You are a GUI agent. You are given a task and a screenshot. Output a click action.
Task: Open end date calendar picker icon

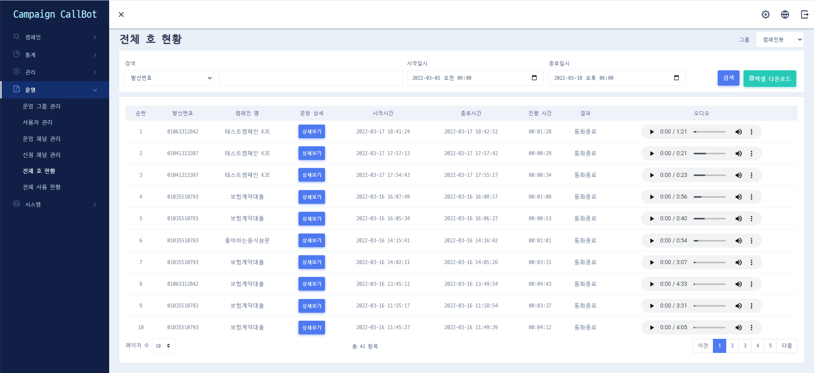[x=676, y=78]
